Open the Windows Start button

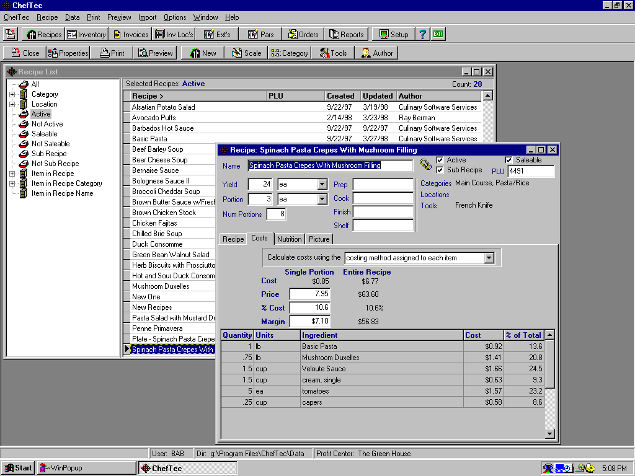pos(18,468)
